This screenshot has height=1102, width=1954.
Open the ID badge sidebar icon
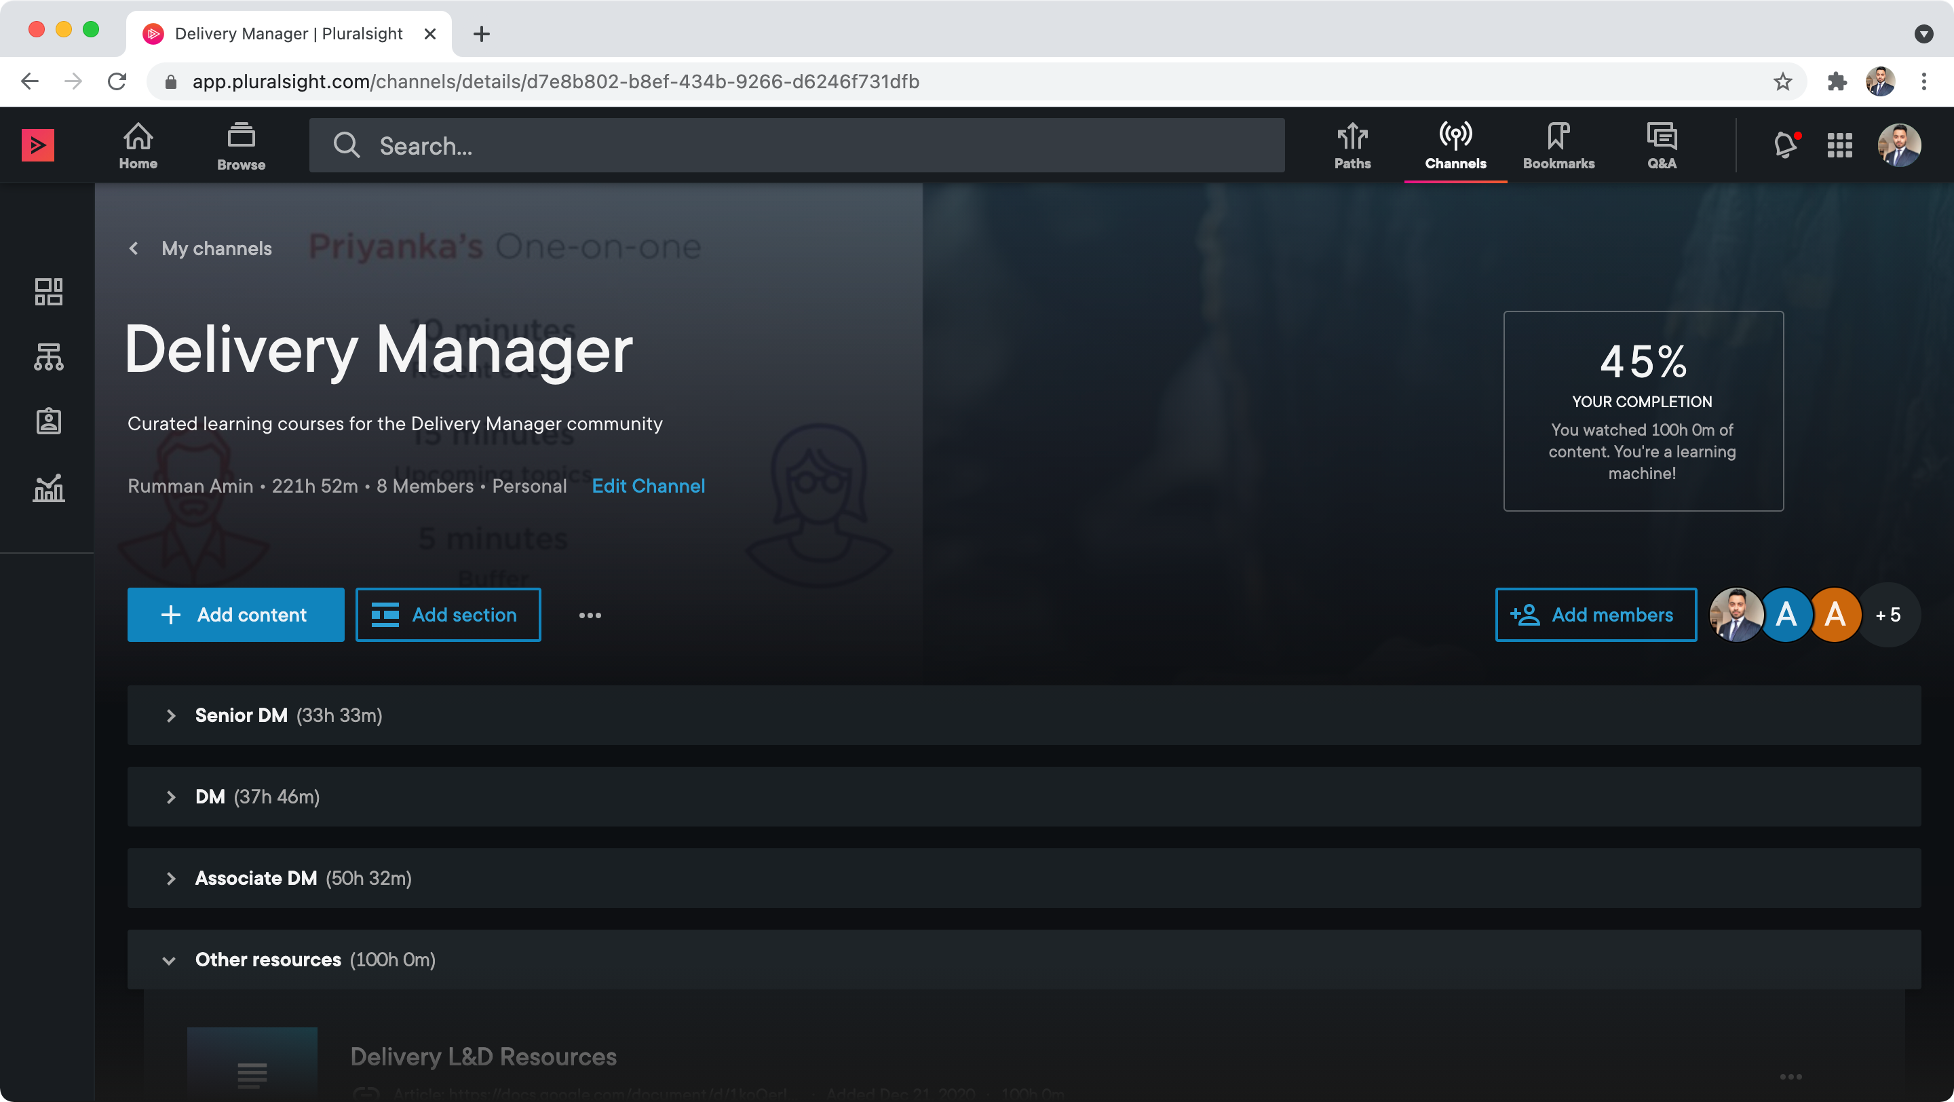click(x=49, y=421)
